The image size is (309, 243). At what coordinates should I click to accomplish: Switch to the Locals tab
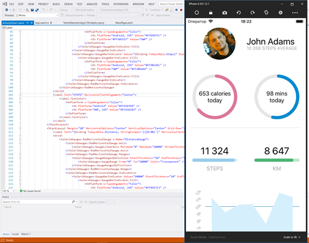pyautogui.click(x=15, y=234)
